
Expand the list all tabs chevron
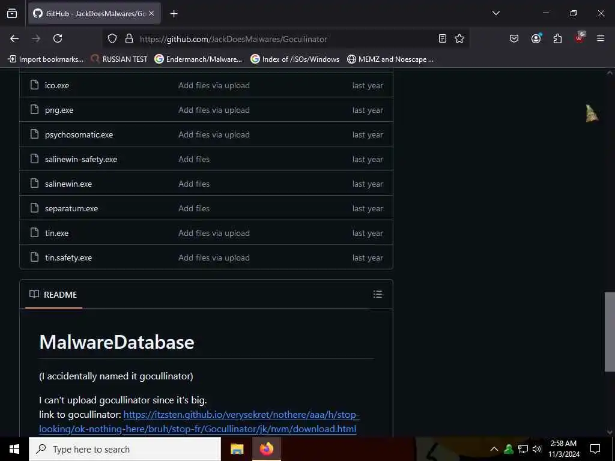[x=495, y=13]
